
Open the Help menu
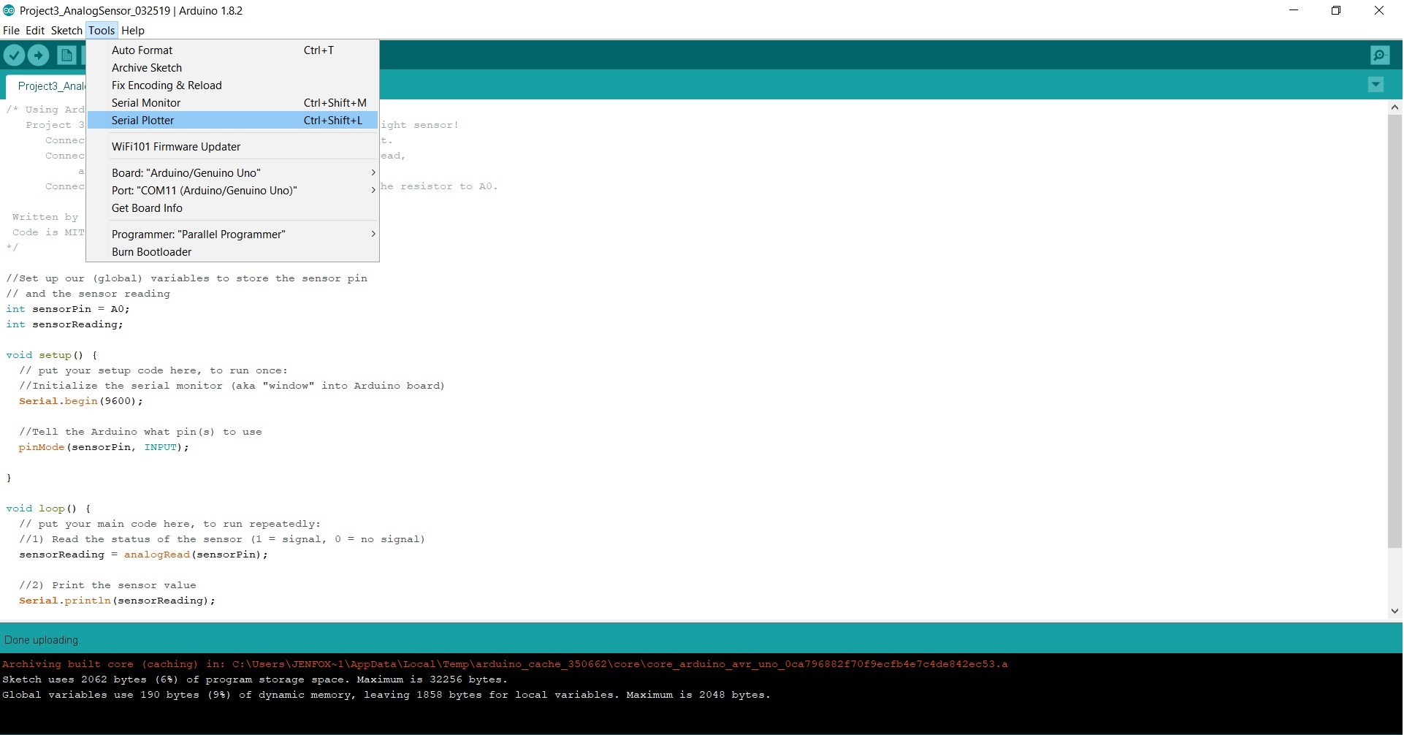pyautogui.click(x=132, y=30)
